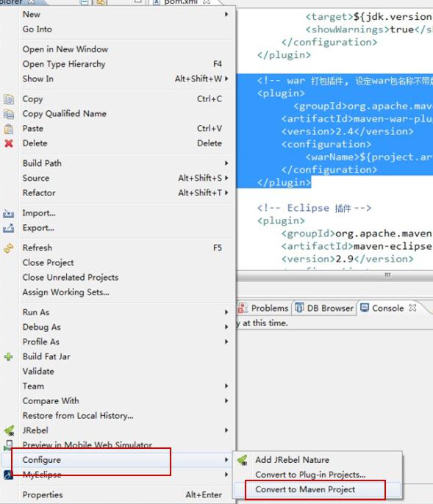Expand the Build Path submenu arrow
This screenshot has height=504, width=433.
click(x=226, y=163)
